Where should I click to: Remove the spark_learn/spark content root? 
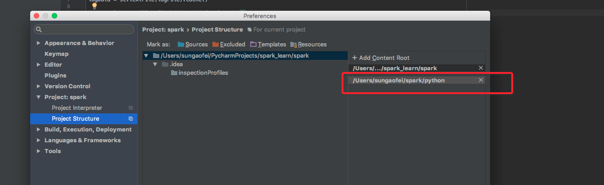coord(481,68)
